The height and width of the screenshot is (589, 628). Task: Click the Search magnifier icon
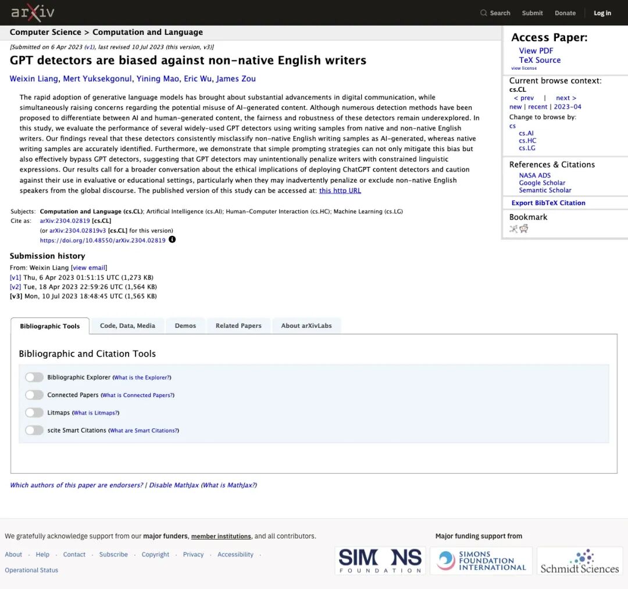[483, 13]
